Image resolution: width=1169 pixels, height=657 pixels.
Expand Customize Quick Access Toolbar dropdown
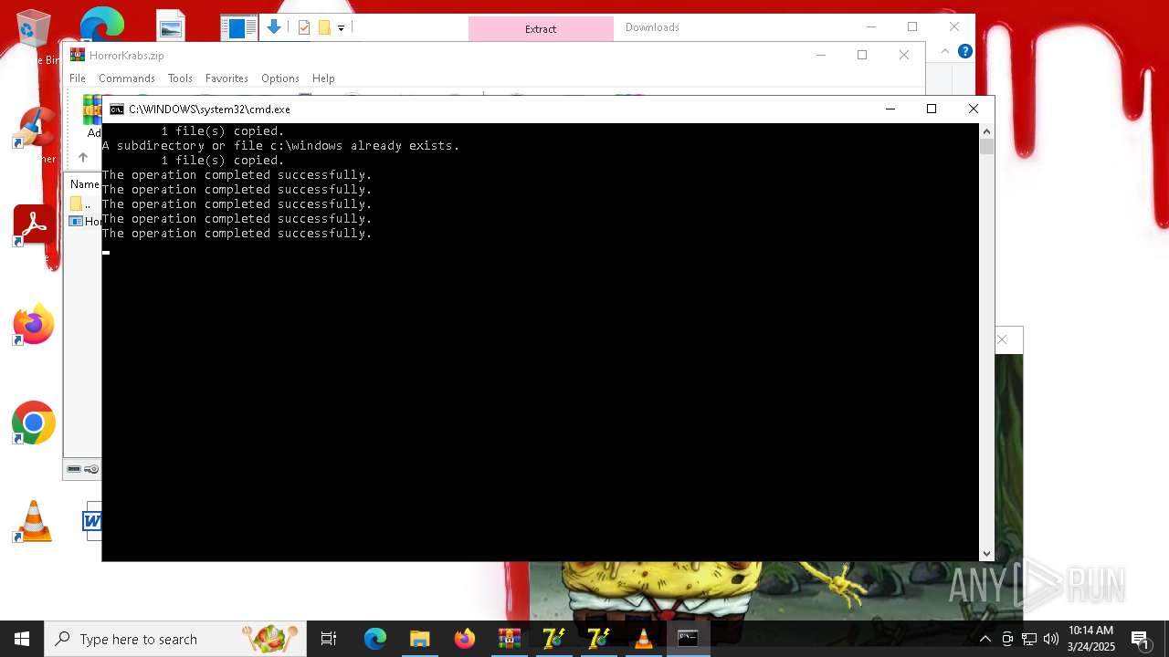[x=341, y=28]
